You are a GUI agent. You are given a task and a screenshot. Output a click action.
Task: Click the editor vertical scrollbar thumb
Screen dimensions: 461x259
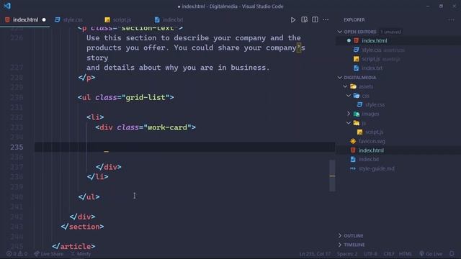(x=332, y=176)
